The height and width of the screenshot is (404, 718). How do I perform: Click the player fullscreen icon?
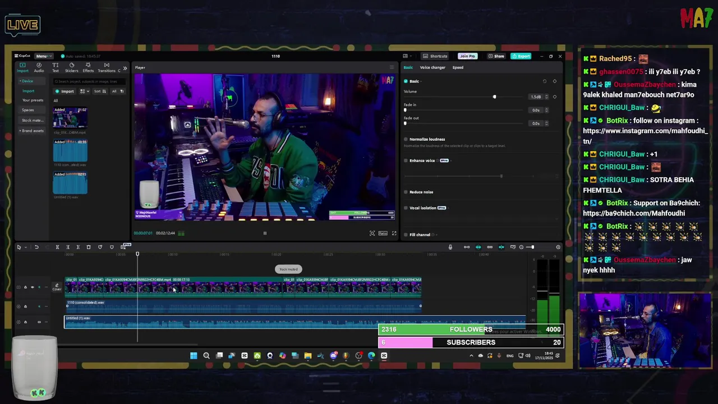pos(394,233)
